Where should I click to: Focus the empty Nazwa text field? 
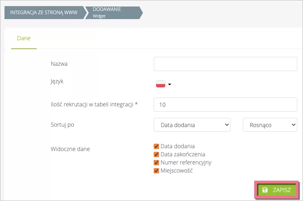[225, 64]
